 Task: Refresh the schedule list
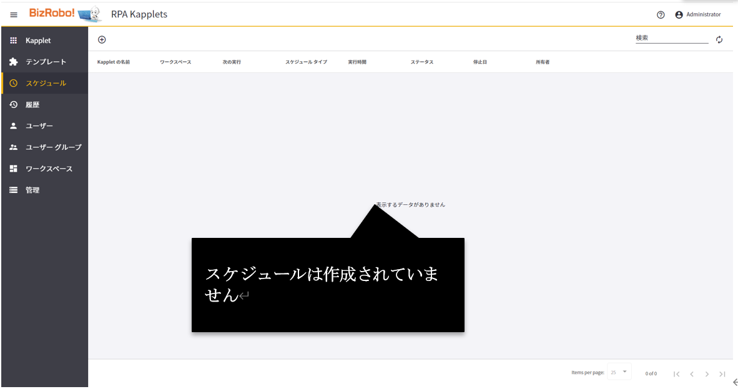coord(719,39)
